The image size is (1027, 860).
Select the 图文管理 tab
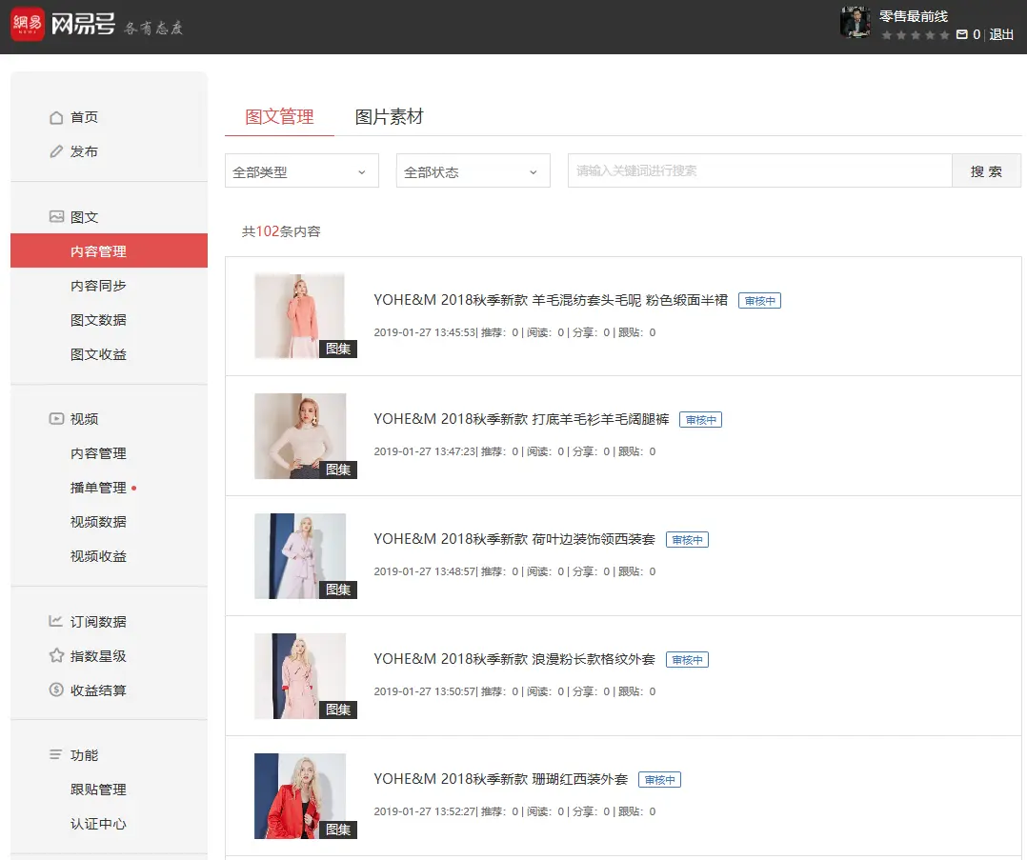[x=279, y=117]
